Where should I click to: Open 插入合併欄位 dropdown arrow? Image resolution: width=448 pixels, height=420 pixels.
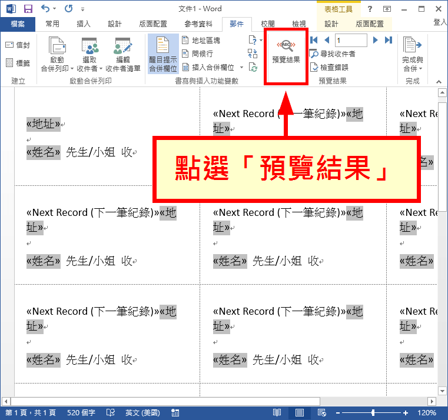pos(242,68)
